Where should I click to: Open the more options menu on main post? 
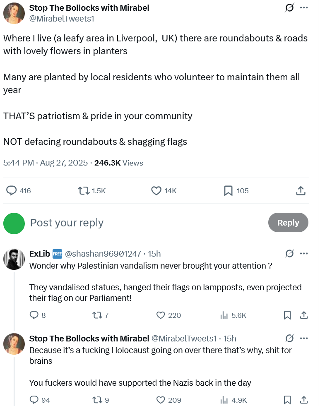(304, 8)
